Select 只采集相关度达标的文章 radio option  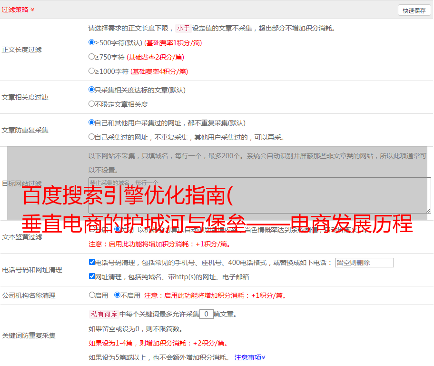[92, 90]
